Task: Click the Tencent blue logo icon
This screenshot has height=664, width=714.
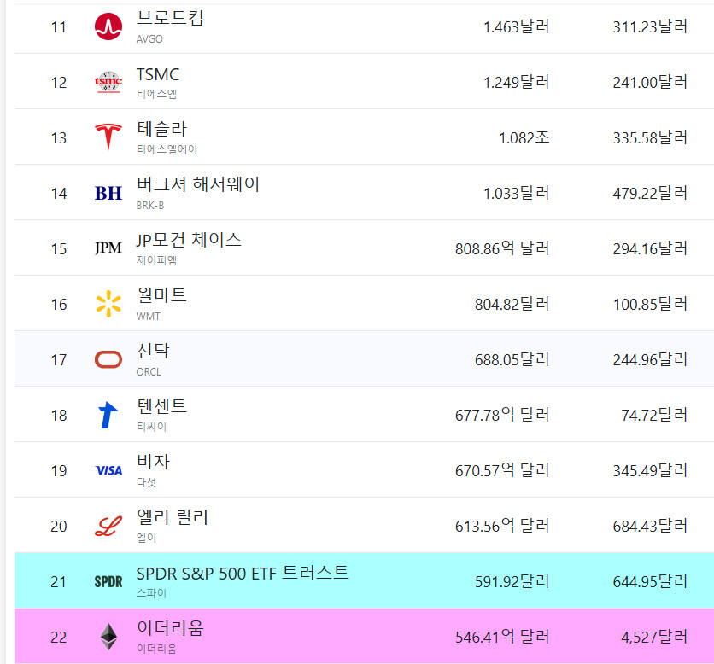Action: pos(108,415)
